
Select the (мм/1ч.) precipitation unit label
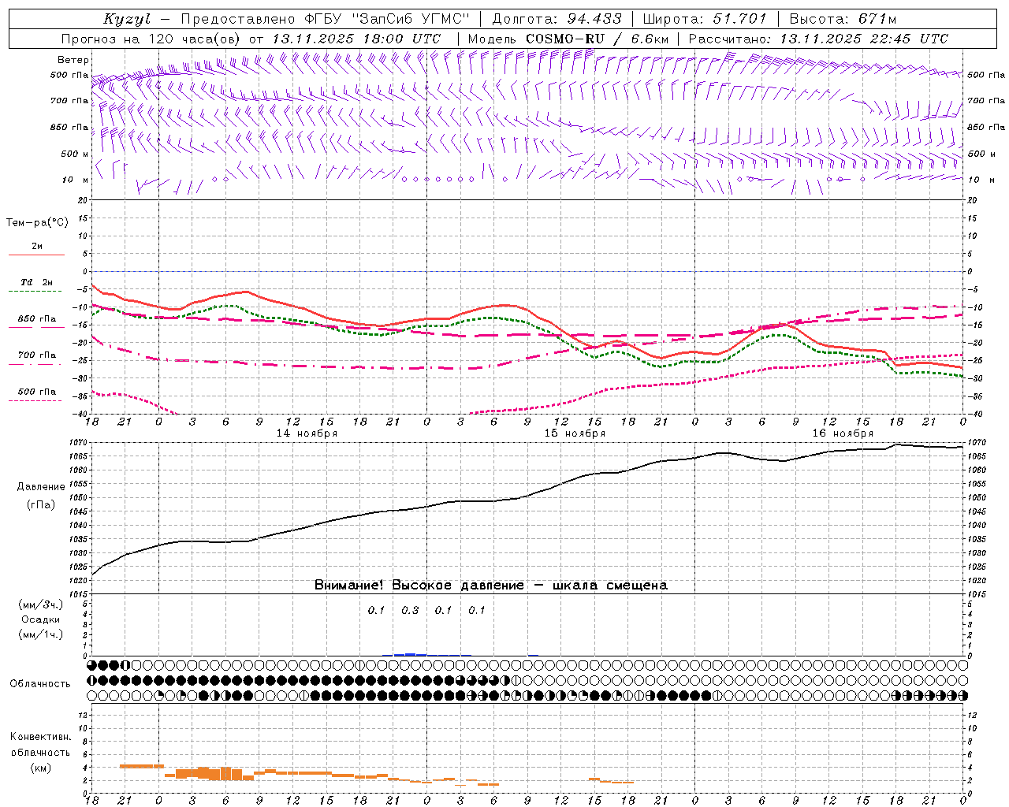tap(41, 634)
